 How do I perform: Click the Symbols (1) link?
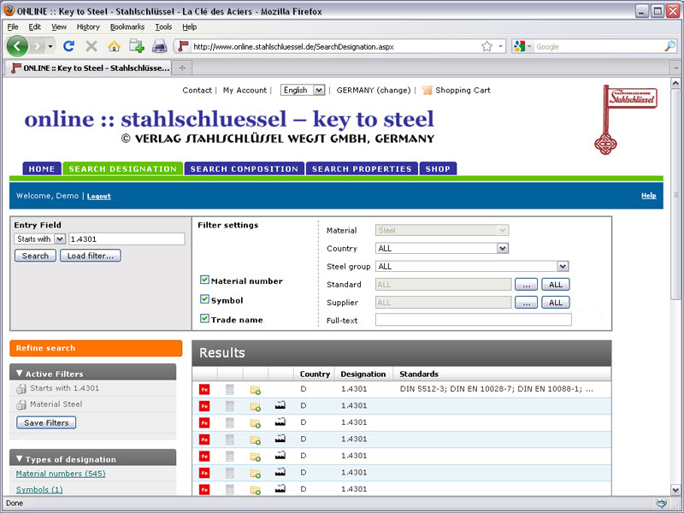tap(39, 490)
